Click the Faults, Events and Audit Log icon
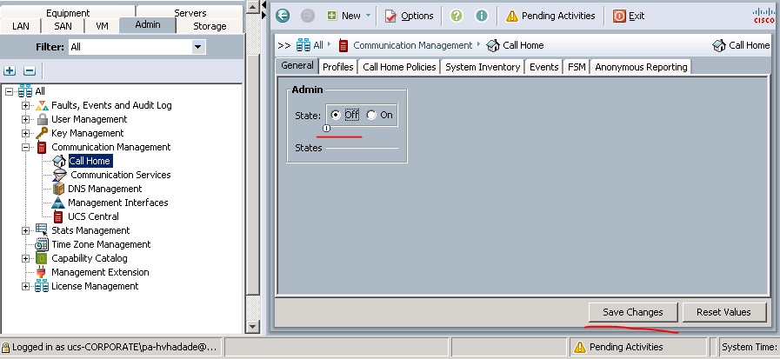 click(43, 105)
